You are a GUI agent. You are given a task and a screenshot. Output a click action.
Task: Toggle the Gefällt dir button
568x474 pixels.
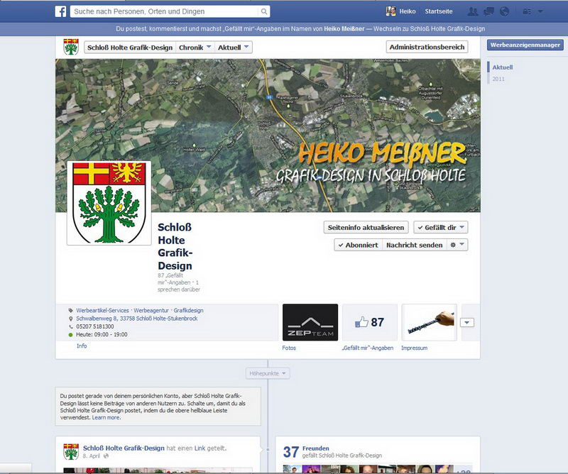pyautogui.click(x=441, y=227)
